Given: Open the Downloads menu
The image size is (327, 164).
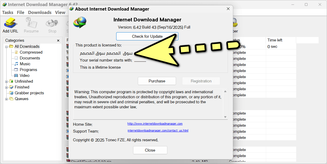Looking at the screenshot, I should tap(40, 12).
